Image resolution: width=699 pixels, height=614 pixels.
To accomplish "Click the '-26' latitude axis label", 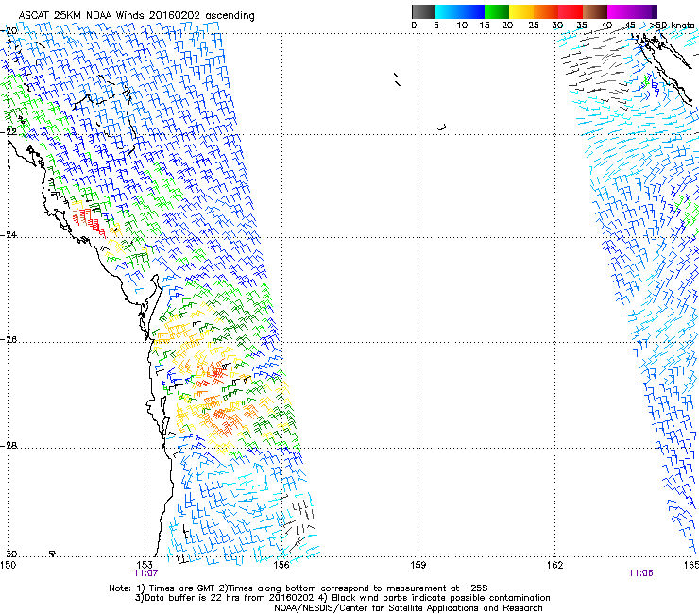I will coord(9,340).
